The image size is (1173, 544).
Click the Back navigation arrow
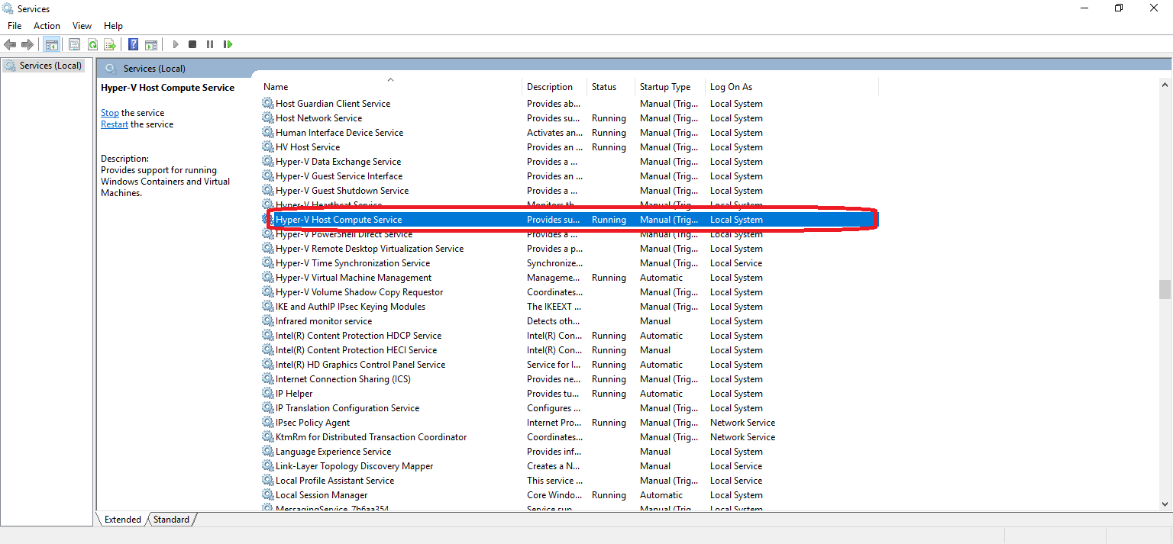10,43
